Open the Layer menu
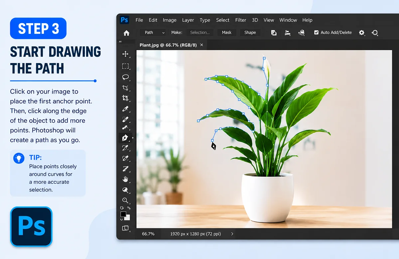Screen dimensions: 399x259 188,20
